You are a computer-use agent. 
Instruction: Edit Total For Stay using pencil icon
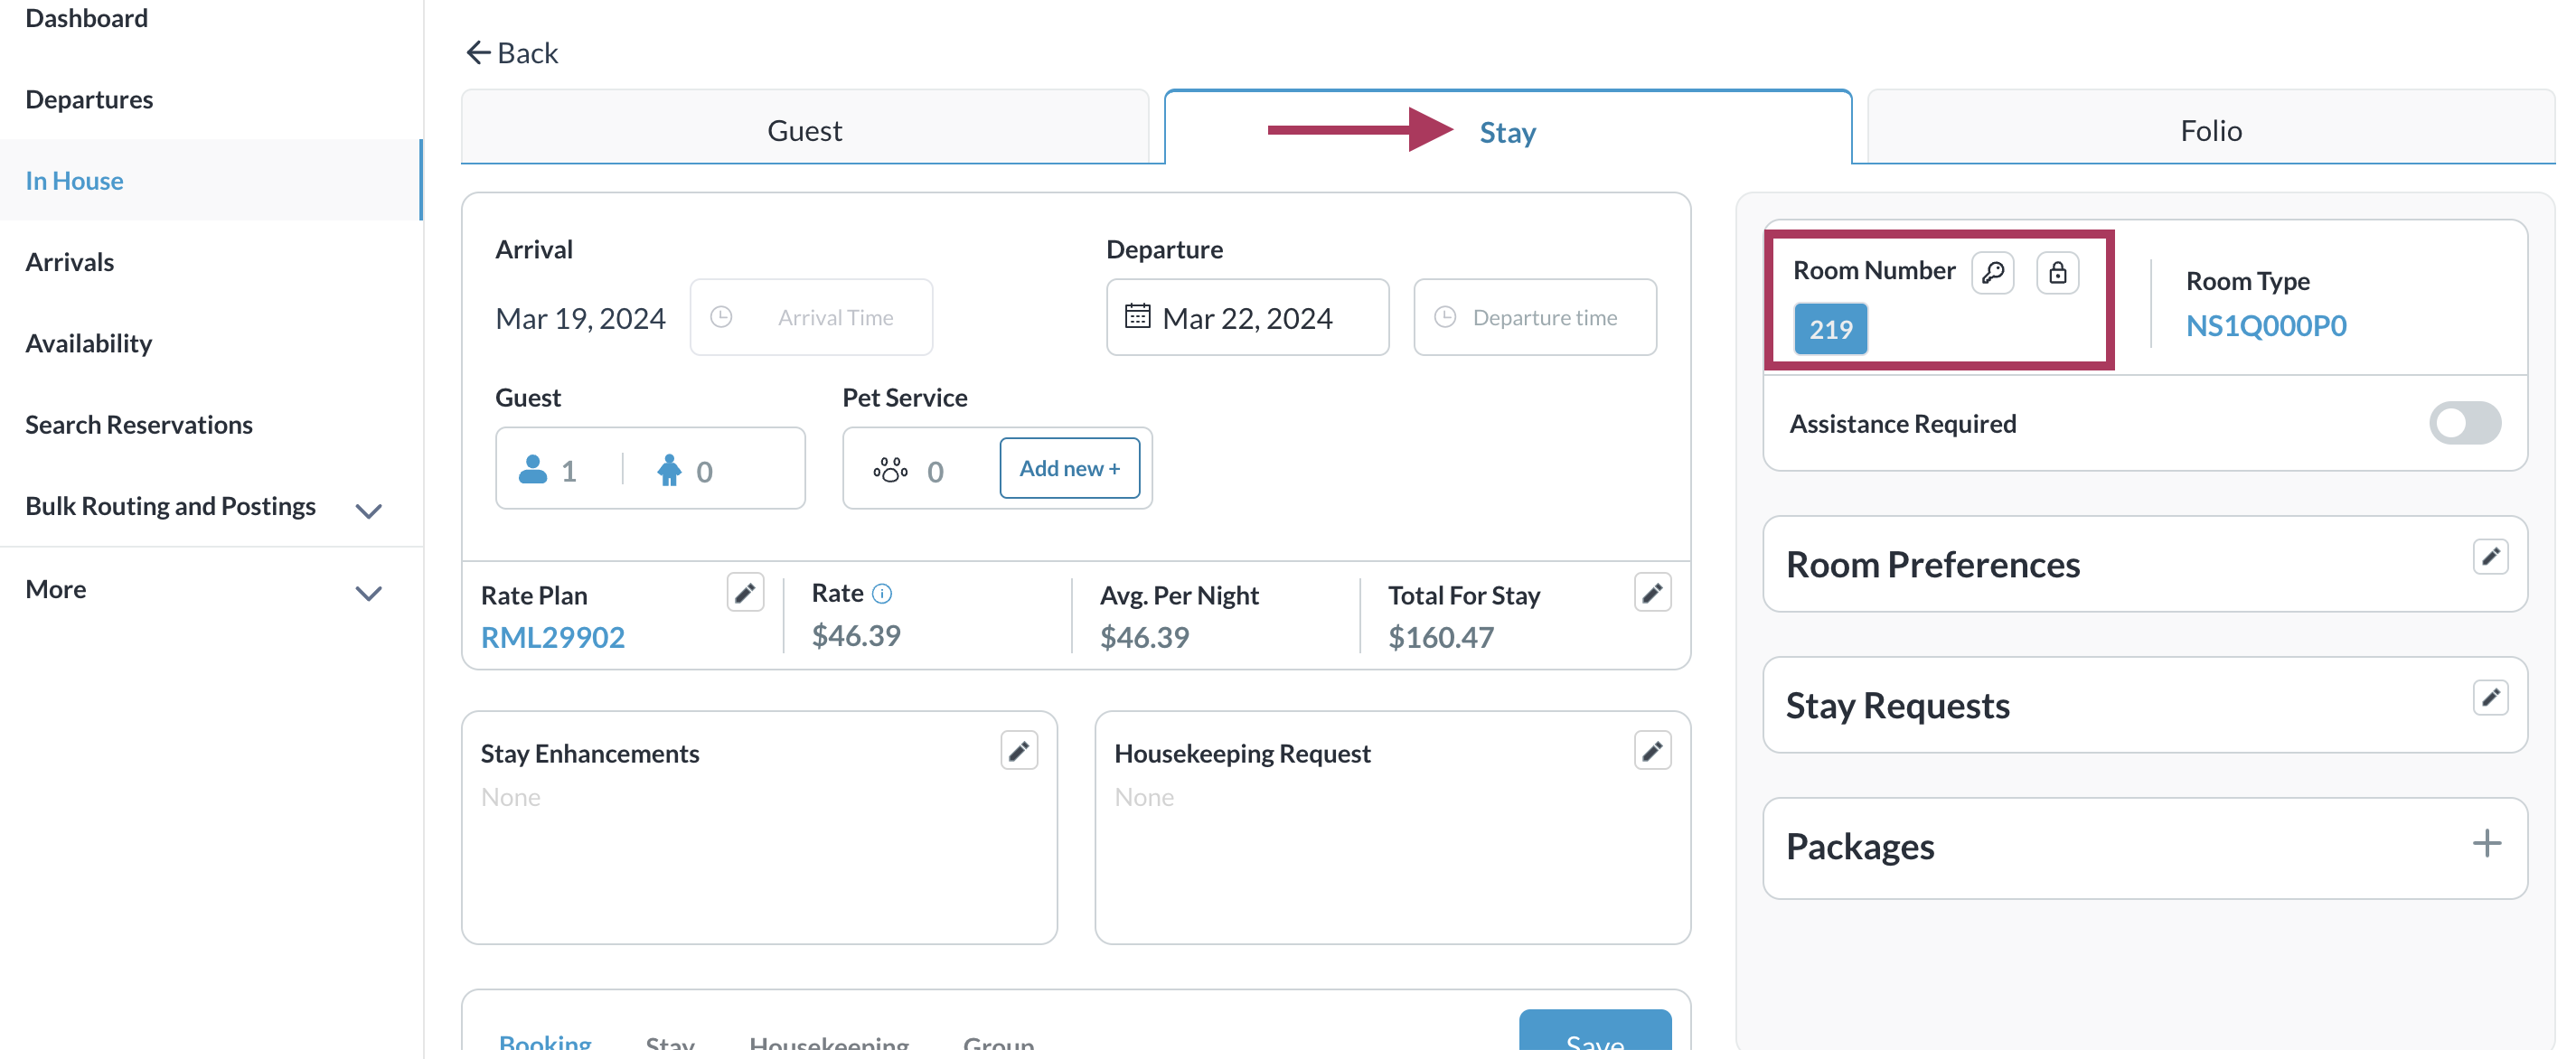[x=1651, y=593]
